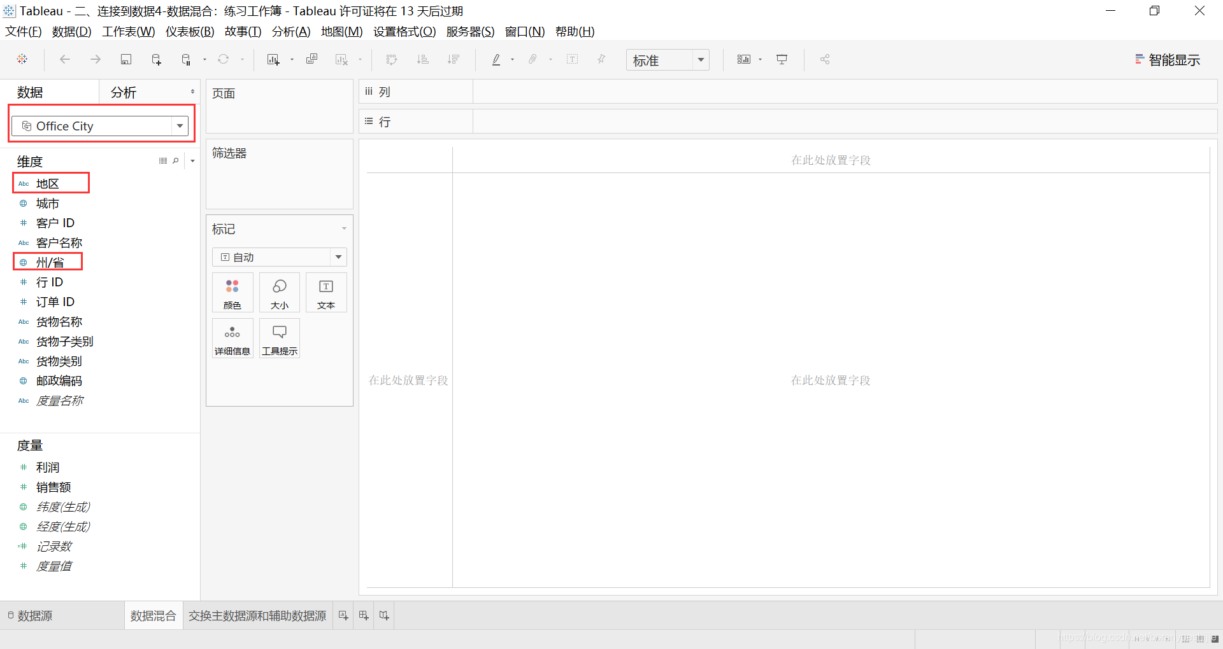Switch to the 分析 pane tab
This screenshot has width=1223, height=649.
pos(124,92)
